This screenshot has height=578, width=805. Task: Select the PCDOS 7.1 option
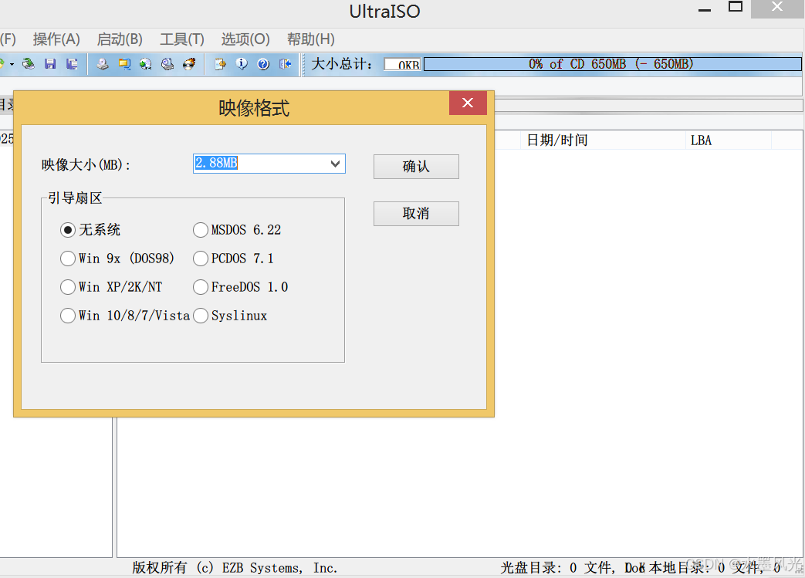[234, 259]
